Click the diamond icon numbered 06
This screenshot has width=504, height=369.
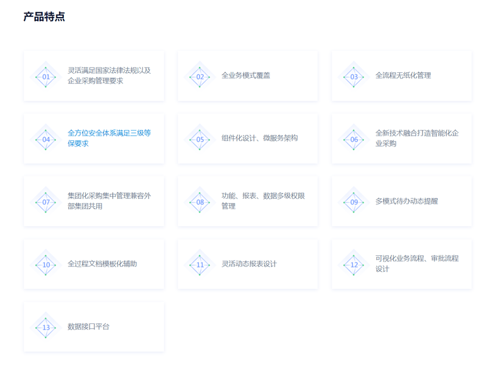(x=354, y=139)
